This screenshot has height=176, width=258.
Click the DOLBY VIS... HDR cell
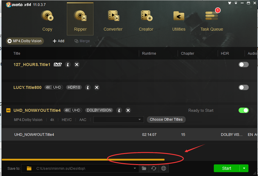(231, 135)
